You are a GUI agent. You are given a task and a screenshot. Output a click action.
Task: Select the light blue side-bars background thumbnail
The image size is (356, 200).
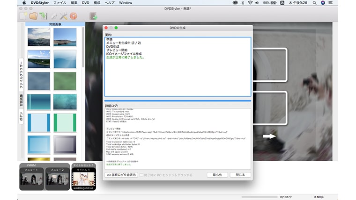[39, 122]
